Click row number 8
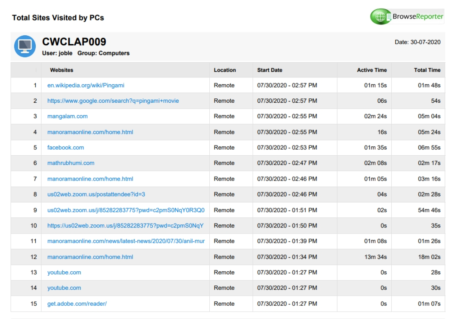Image resolution: width=456 pixels, height=319 pixels. pos(35,194)
